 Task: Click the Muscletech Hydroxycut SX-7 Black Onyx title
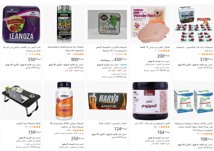pos(66,49)
